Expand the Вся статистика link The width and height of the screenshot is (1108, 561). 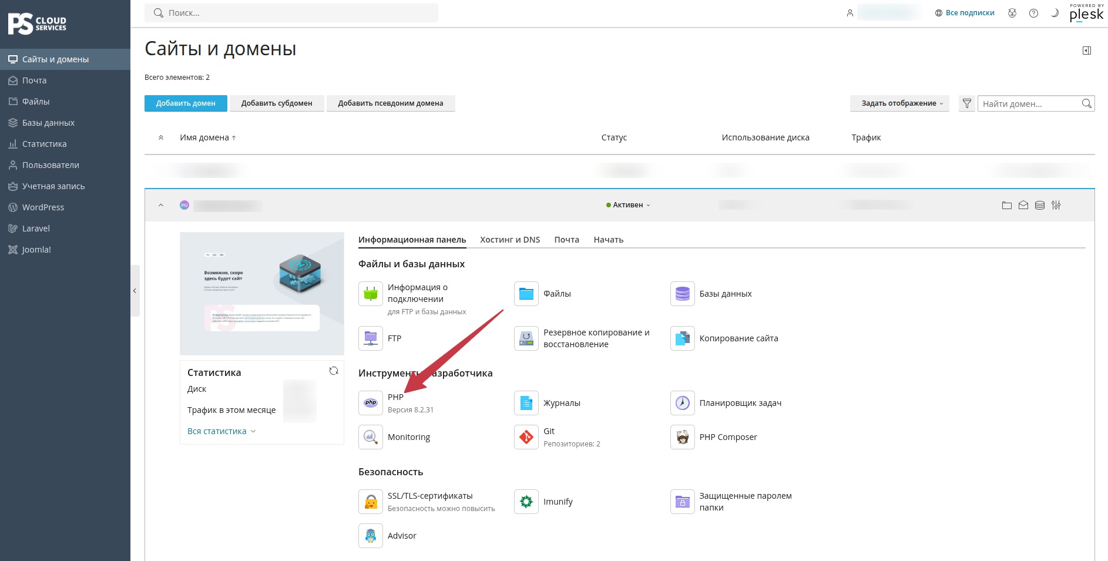pyautogui.click(x=221, y=431)
